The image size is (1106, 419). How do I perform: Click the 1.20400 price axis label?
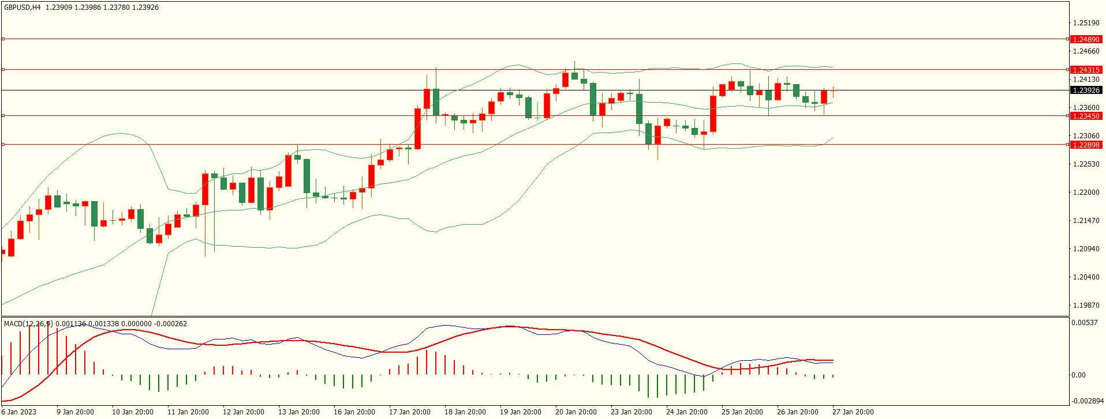[x=1086, y=277]
